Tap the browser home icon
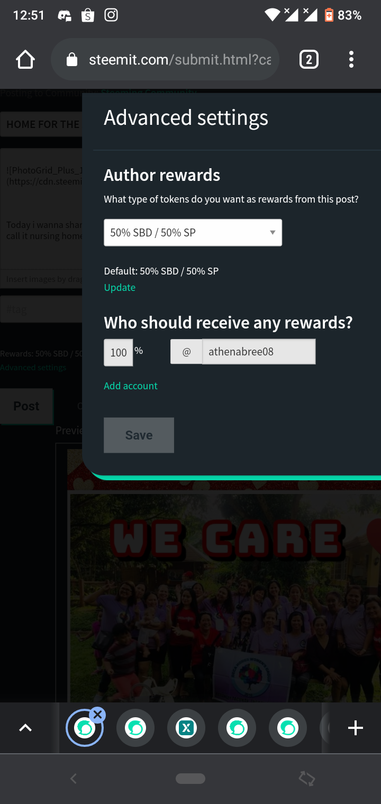The image size is (381, 804). 25,60
